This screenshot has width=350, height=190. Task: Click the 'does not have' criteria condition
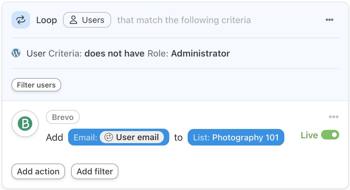(x=114, y=54)
